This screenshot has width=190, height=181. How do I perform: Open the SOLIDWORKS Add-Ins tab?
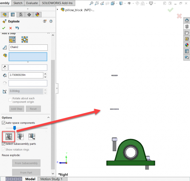[x=57, y=3]
